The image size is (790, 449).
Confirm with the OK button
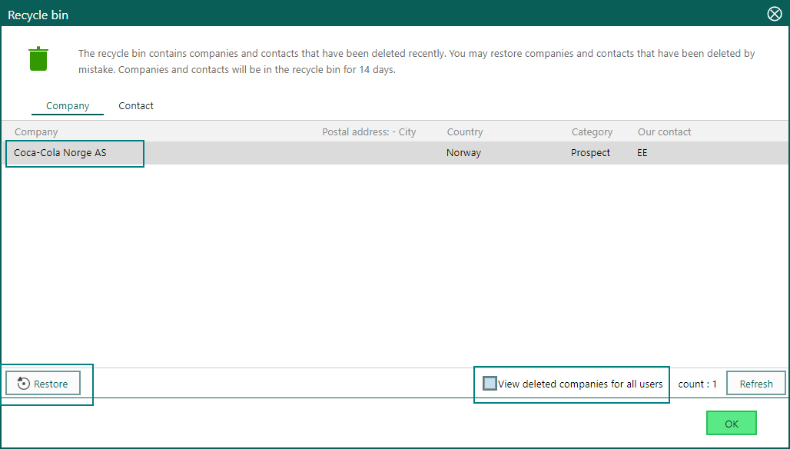pyautogui.click(x=732, y=424)
